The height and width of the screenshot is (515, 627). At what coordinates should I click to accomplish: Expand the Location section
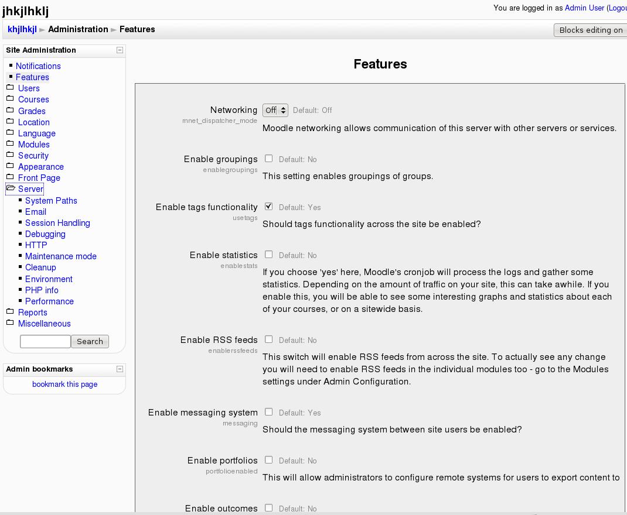click(x=33, y=122)
